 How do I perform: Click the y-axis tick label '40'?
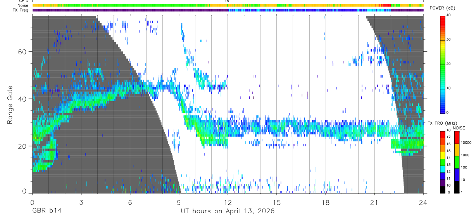click(x=23, y=99)
